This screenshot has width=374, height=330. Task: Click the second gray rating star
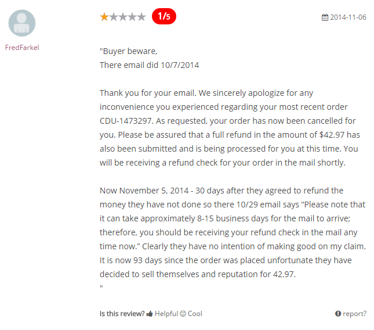(114, 17)
